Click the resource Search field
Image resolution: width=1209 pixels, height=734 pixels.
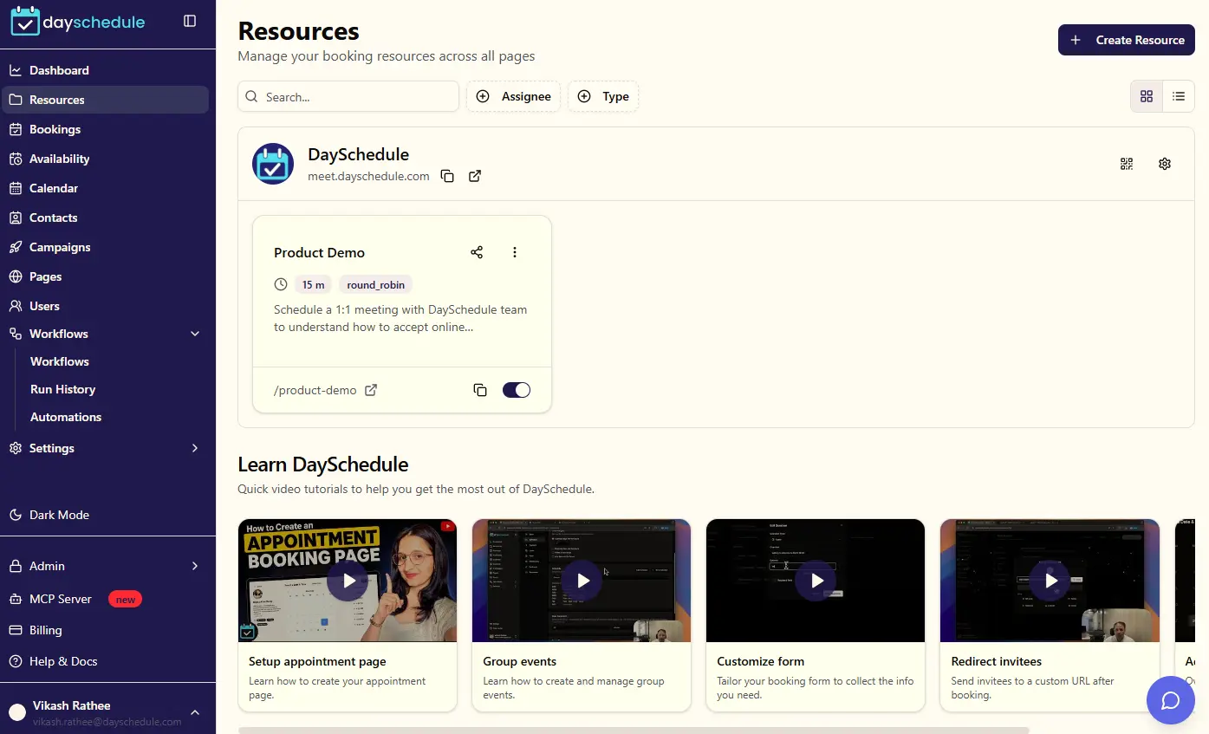(348, 96)
